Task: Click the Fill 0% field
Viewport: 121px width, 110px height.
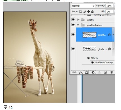Action: coord(110,12)
